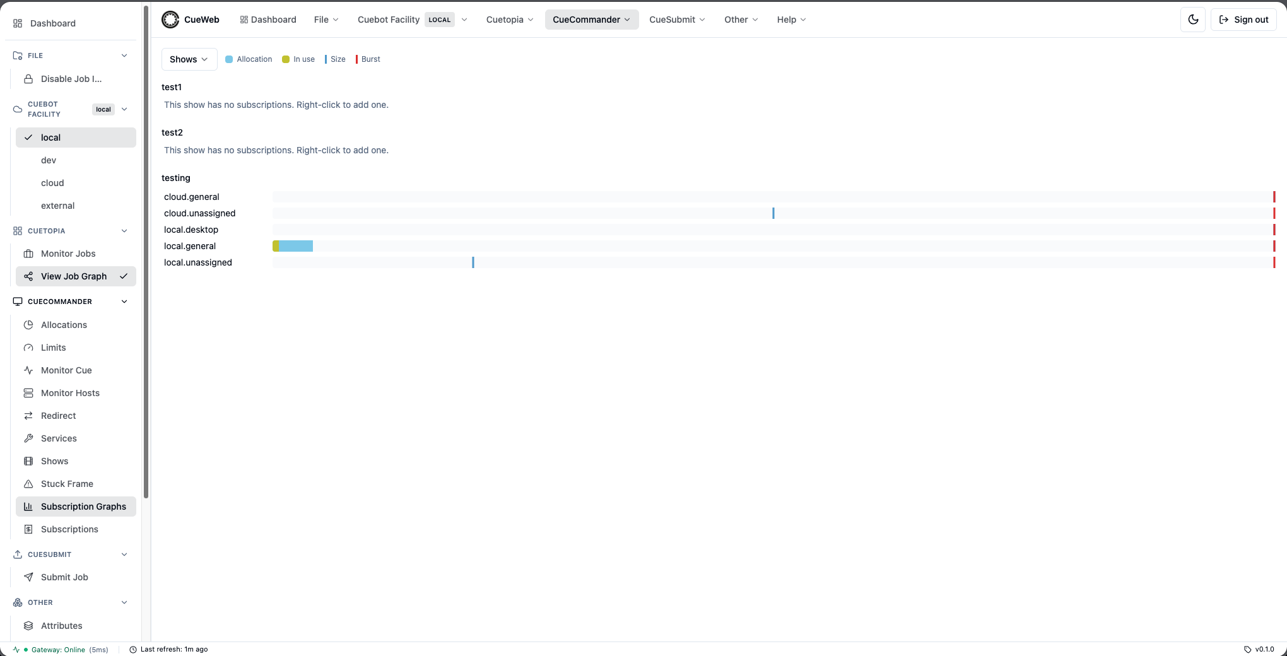Open the Other menu in top navigation
1287x656 pixels.
pyautogui.click(x=741, y=20)
